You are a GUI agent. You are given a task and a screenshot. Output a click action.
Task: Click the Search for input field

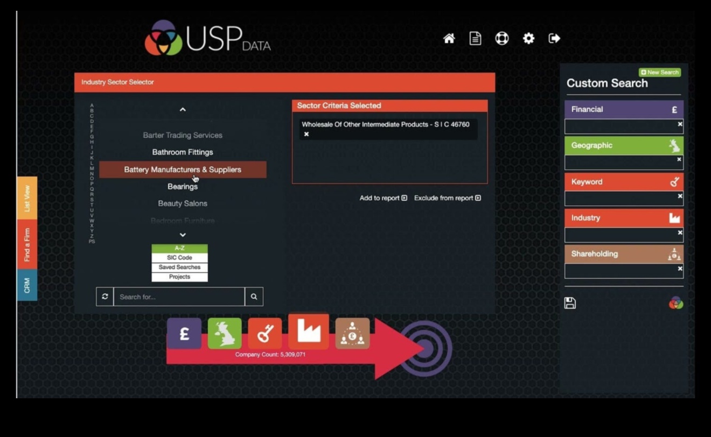pyautogui.click(x=179, y=297)
